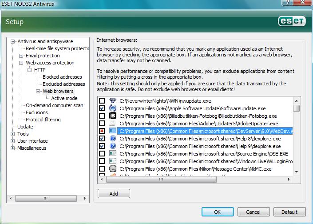
Task: Click the application list horizontal scrollbar thumb
Action: (x=161, y=179)
